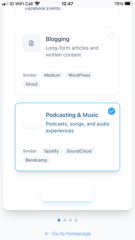Tap the Bandcamp tag chip

point(36,160)
